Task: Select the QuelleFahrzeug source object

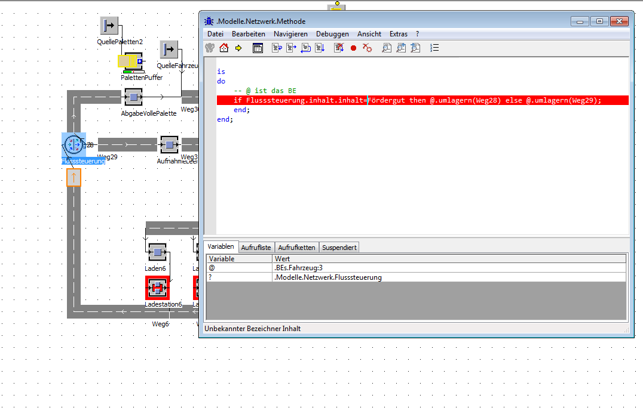Action: point(169,50)
